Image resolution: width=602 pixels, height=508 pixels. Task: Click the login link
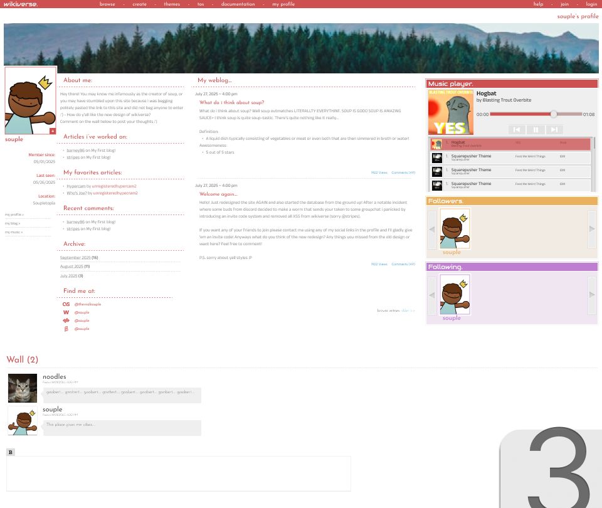tap(591, 4)
